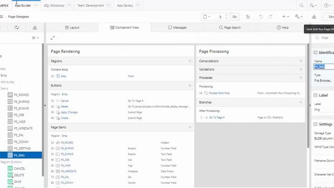Select P5_HIREDATE in the left tree
Image resolution: width=334 pixels, height=188 pixels.
click(23, 128)
